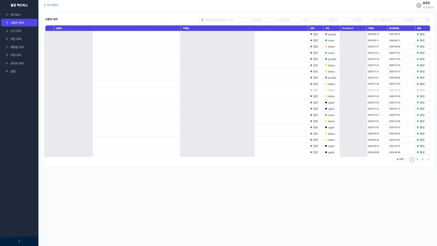Click the document icon for 약관 관리

pyautogui.click(x=7, y=55)
